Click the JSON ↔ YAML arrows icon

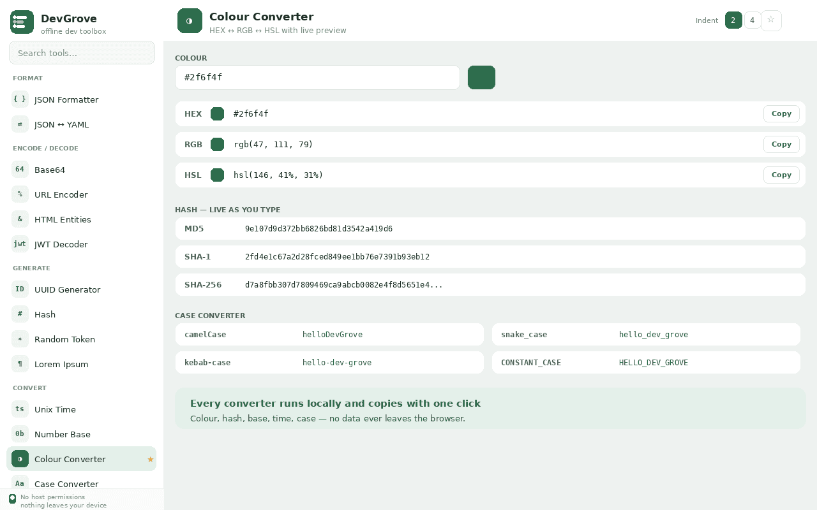(x=20, y=124)
